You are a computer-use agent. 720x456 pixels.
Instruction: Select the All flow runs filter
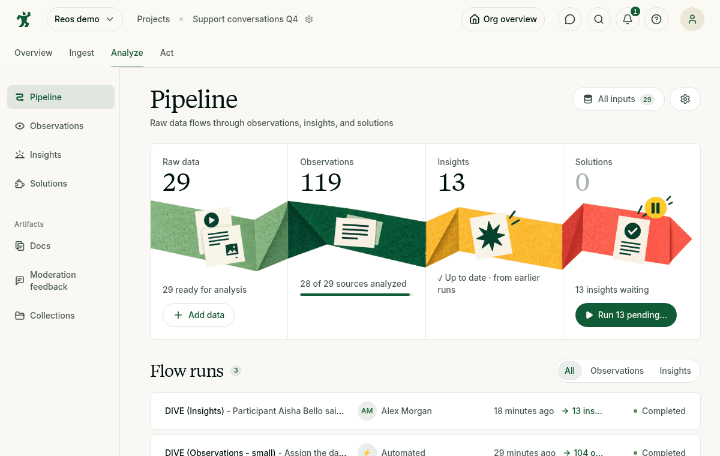[569, 371]
